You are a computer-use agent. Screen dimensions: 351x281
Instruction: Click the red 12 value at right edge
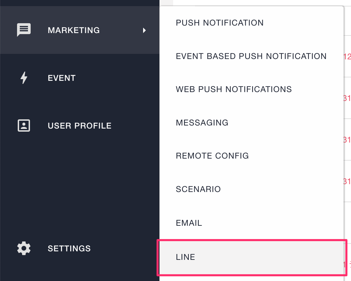(x=347, y=57)
